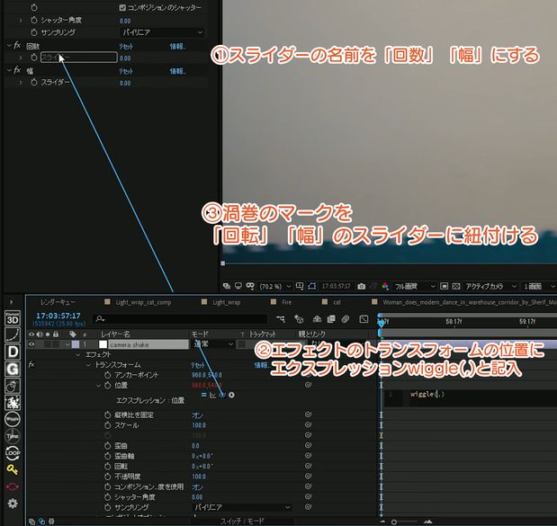Toggle visibility of camera shake layer
This screenshot has height=526, width=557.
32,343
